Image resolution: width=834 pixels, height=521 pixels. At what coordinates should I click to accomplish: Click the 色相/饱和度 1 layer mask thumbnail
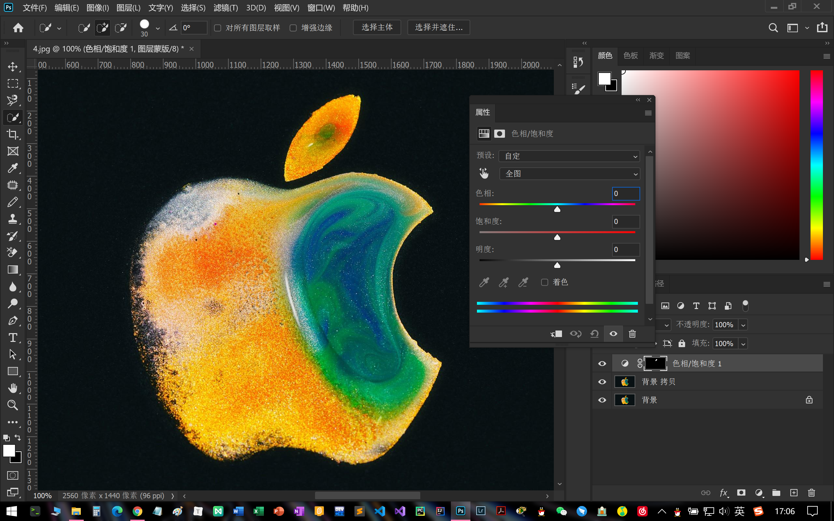[655, 363]
